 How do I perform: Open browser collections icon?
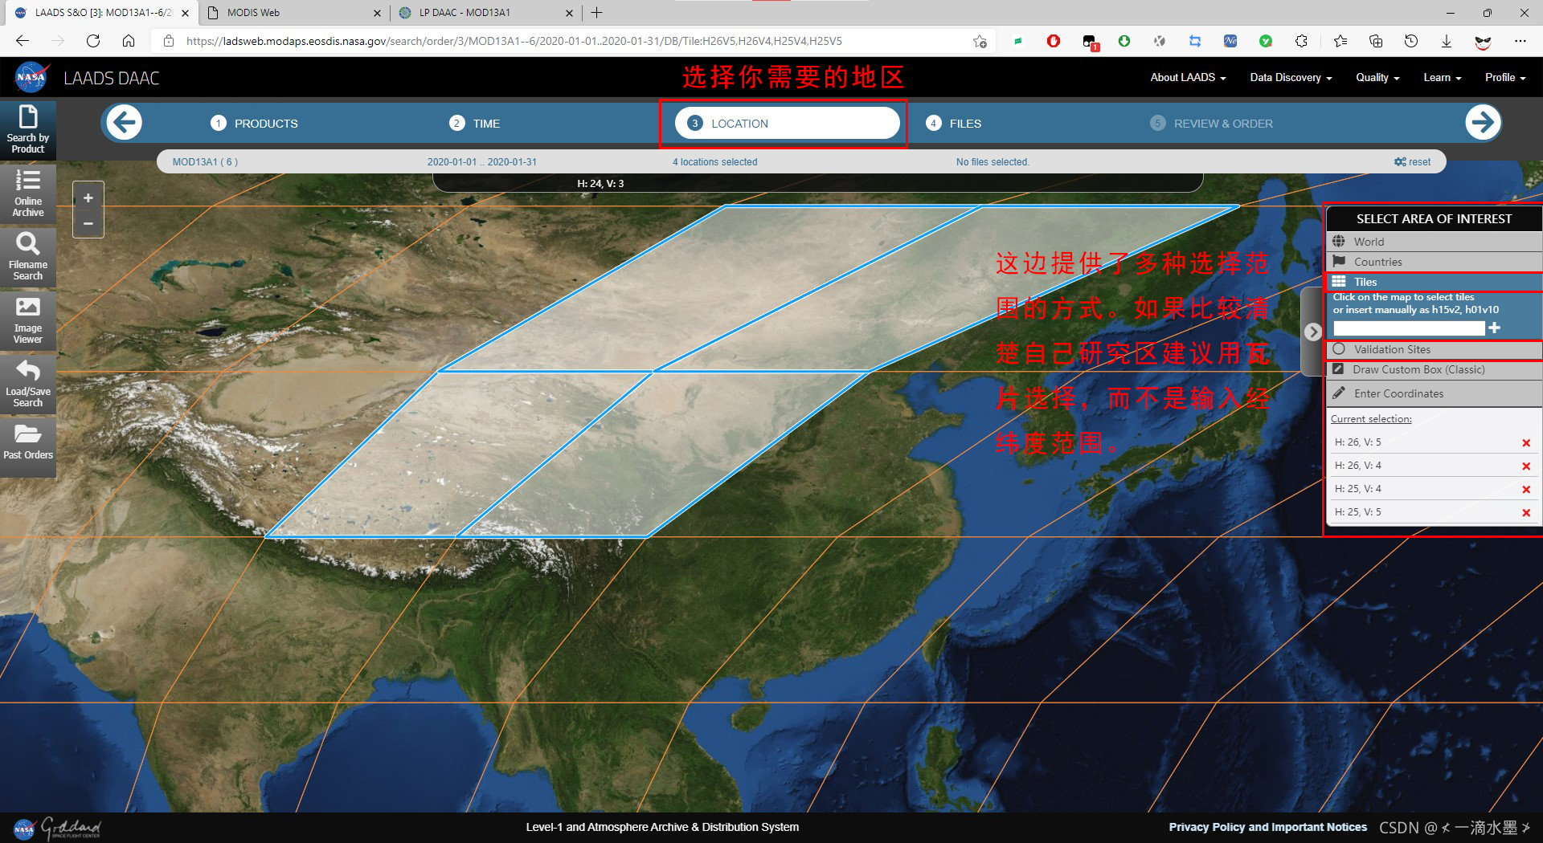pos(1376,41)
